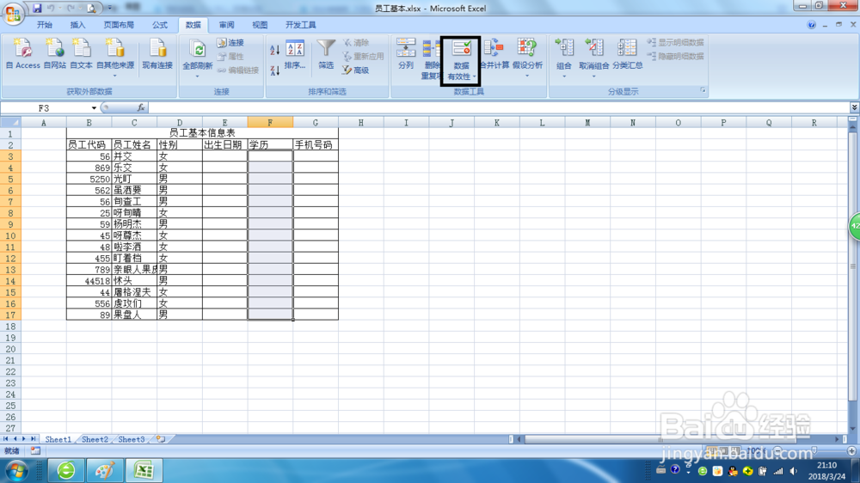
Task: Open the Name Box dropdown arrow
Action: (94, 108)
